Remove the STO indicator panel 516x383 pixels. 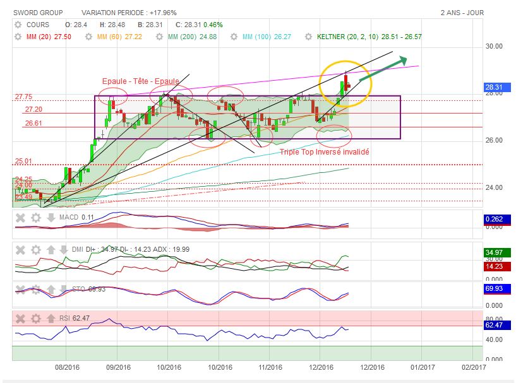20,290
